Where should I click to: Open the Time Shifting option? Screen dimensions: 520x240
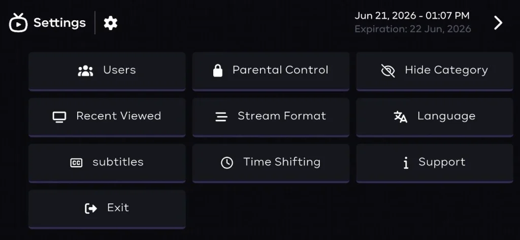[x=271, y=163]
